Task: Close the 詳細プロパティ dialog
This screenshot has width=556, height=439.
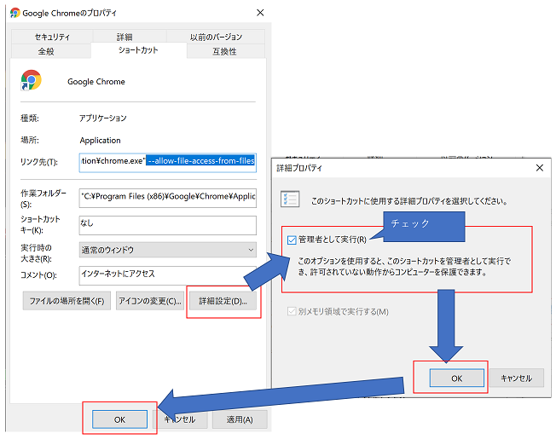Action: [539, 168]
